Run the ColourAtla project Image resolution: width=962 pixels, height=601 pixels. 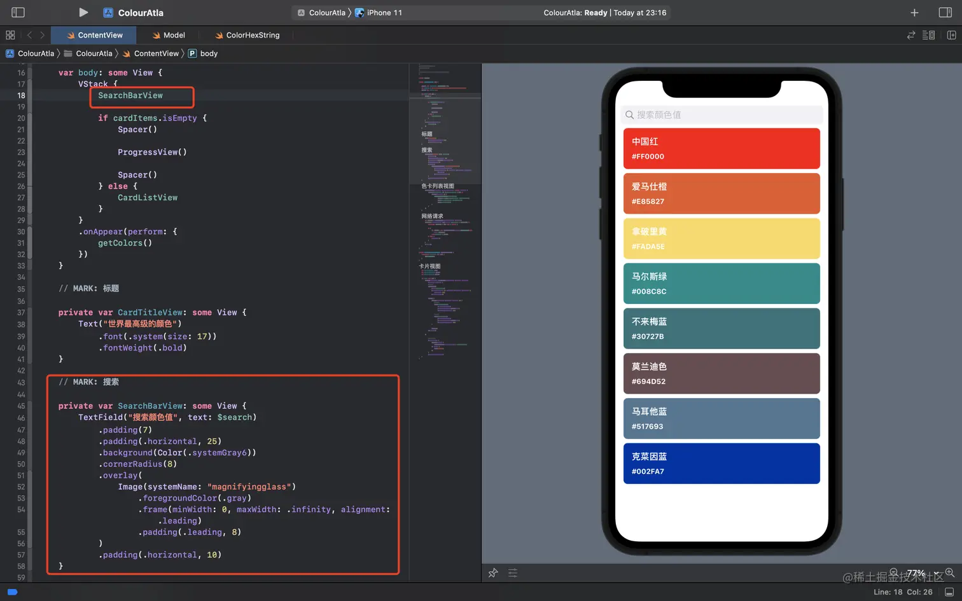pyautogui.click(x=83, y=12)
